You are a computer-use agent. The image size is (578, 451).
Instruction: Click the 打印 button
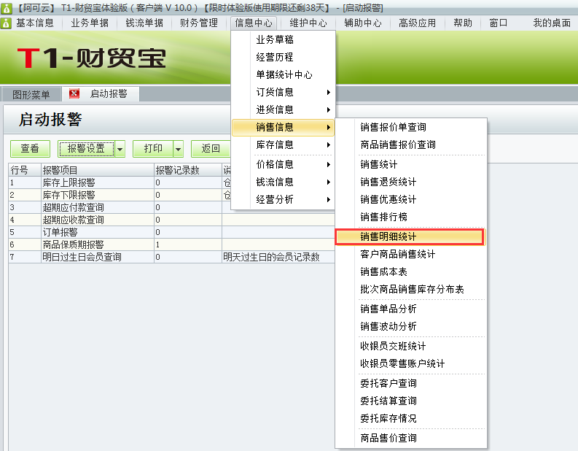pos(153,149)
